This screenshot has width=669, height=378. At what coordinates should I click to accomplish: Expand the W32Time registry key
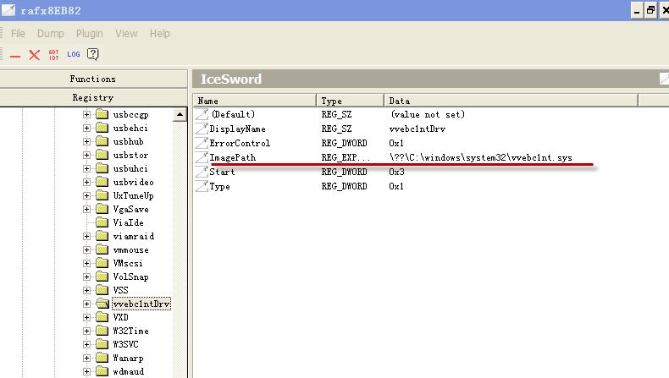(86, 331)
